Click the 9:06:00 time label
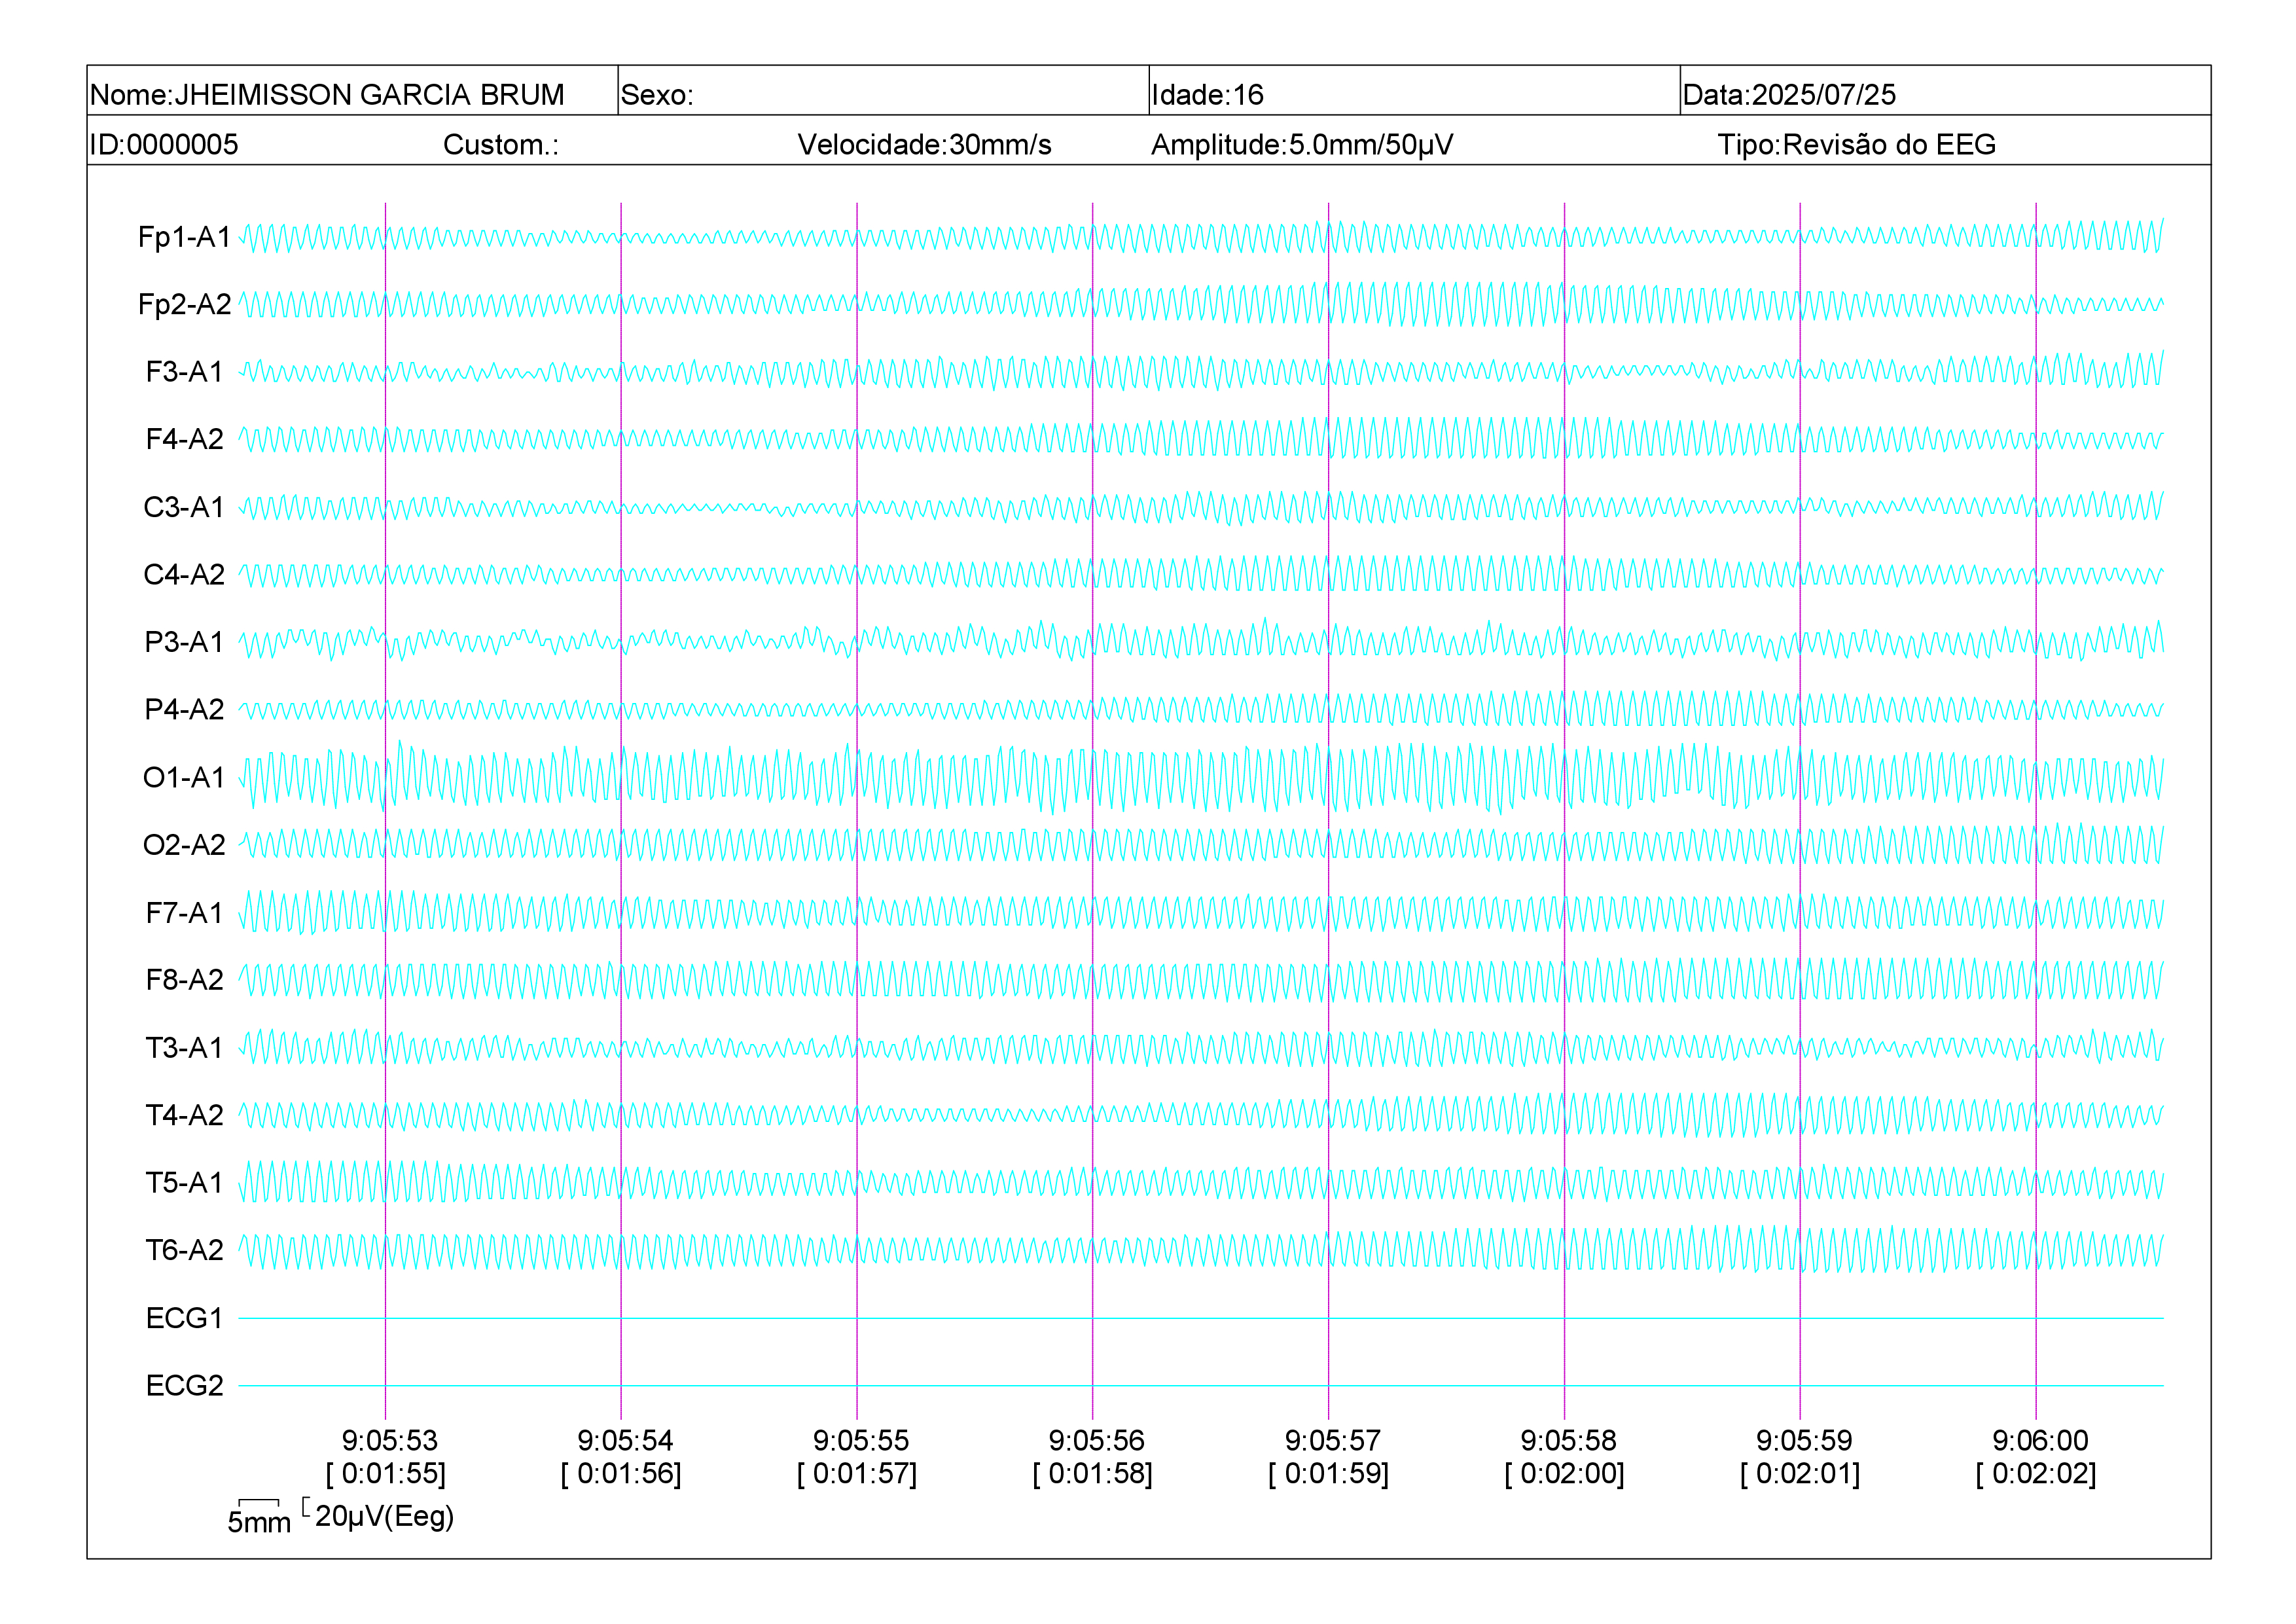The image size is (2296, 1624). 2041,1441
